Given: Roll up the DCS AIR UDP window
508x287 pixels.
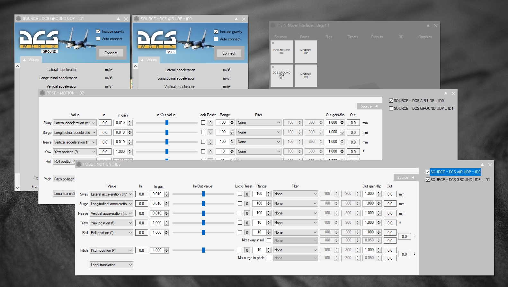Looking at the screenshot, I should pyautogui.click(x=236, y=19).
